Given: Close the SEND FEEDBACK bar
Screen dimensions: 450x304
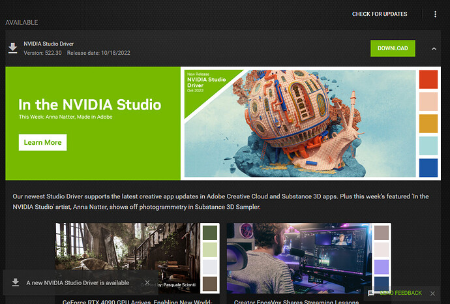Looking at the screenshot, I should [x=432, y=294].
